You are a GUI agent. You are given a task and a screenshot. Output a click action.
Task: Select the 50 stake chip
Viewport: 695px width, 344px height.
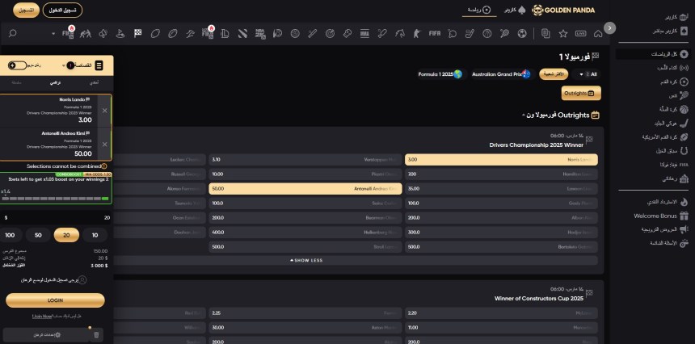[x=38, y=235]
